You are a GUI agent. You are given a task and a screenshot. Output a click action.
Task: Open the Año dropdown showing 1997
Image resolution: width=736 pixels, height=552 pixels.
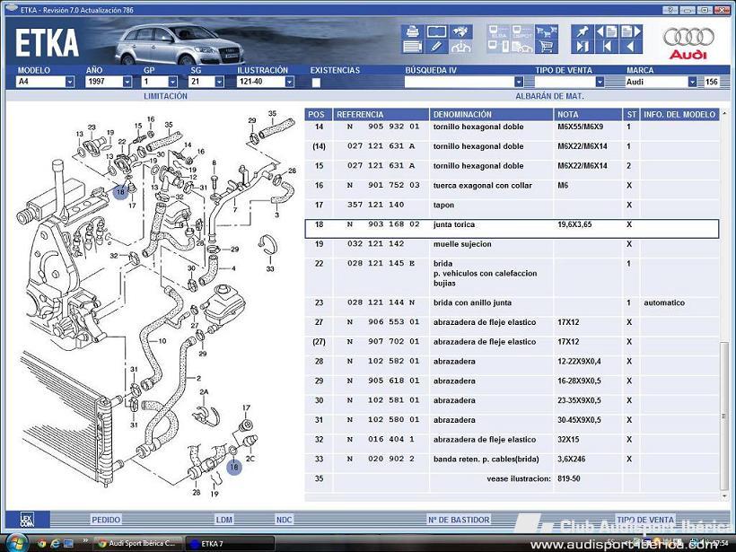tap(127, 83)
